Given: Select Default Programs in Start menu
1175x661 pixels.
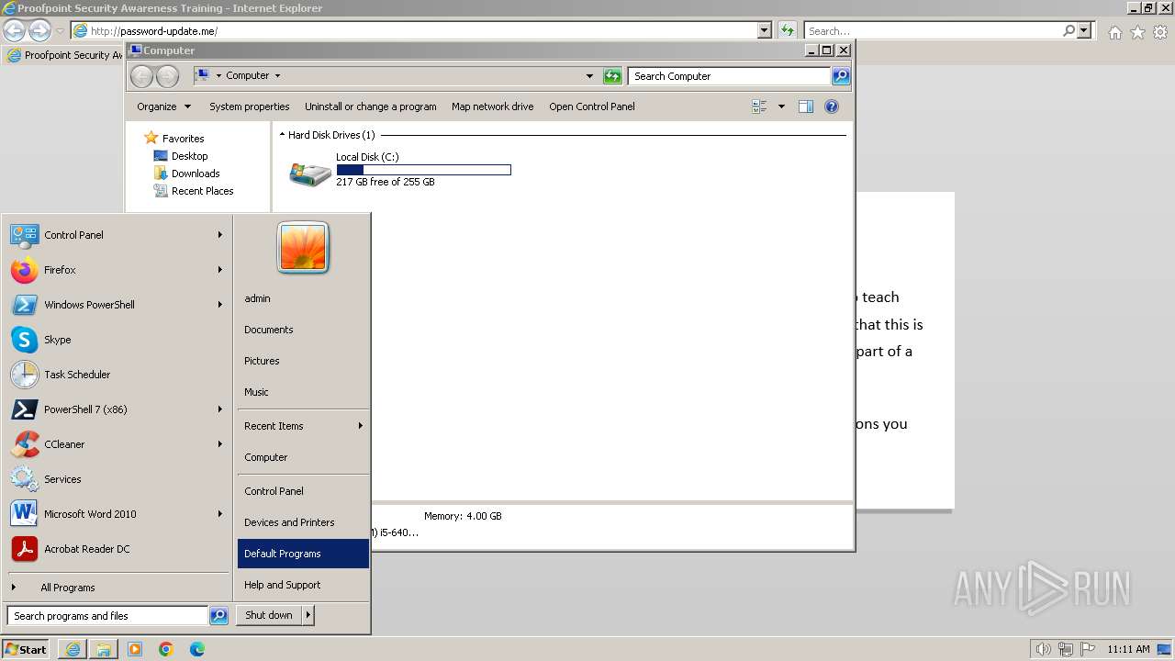Looking at the screenshot, I should 303,554.
